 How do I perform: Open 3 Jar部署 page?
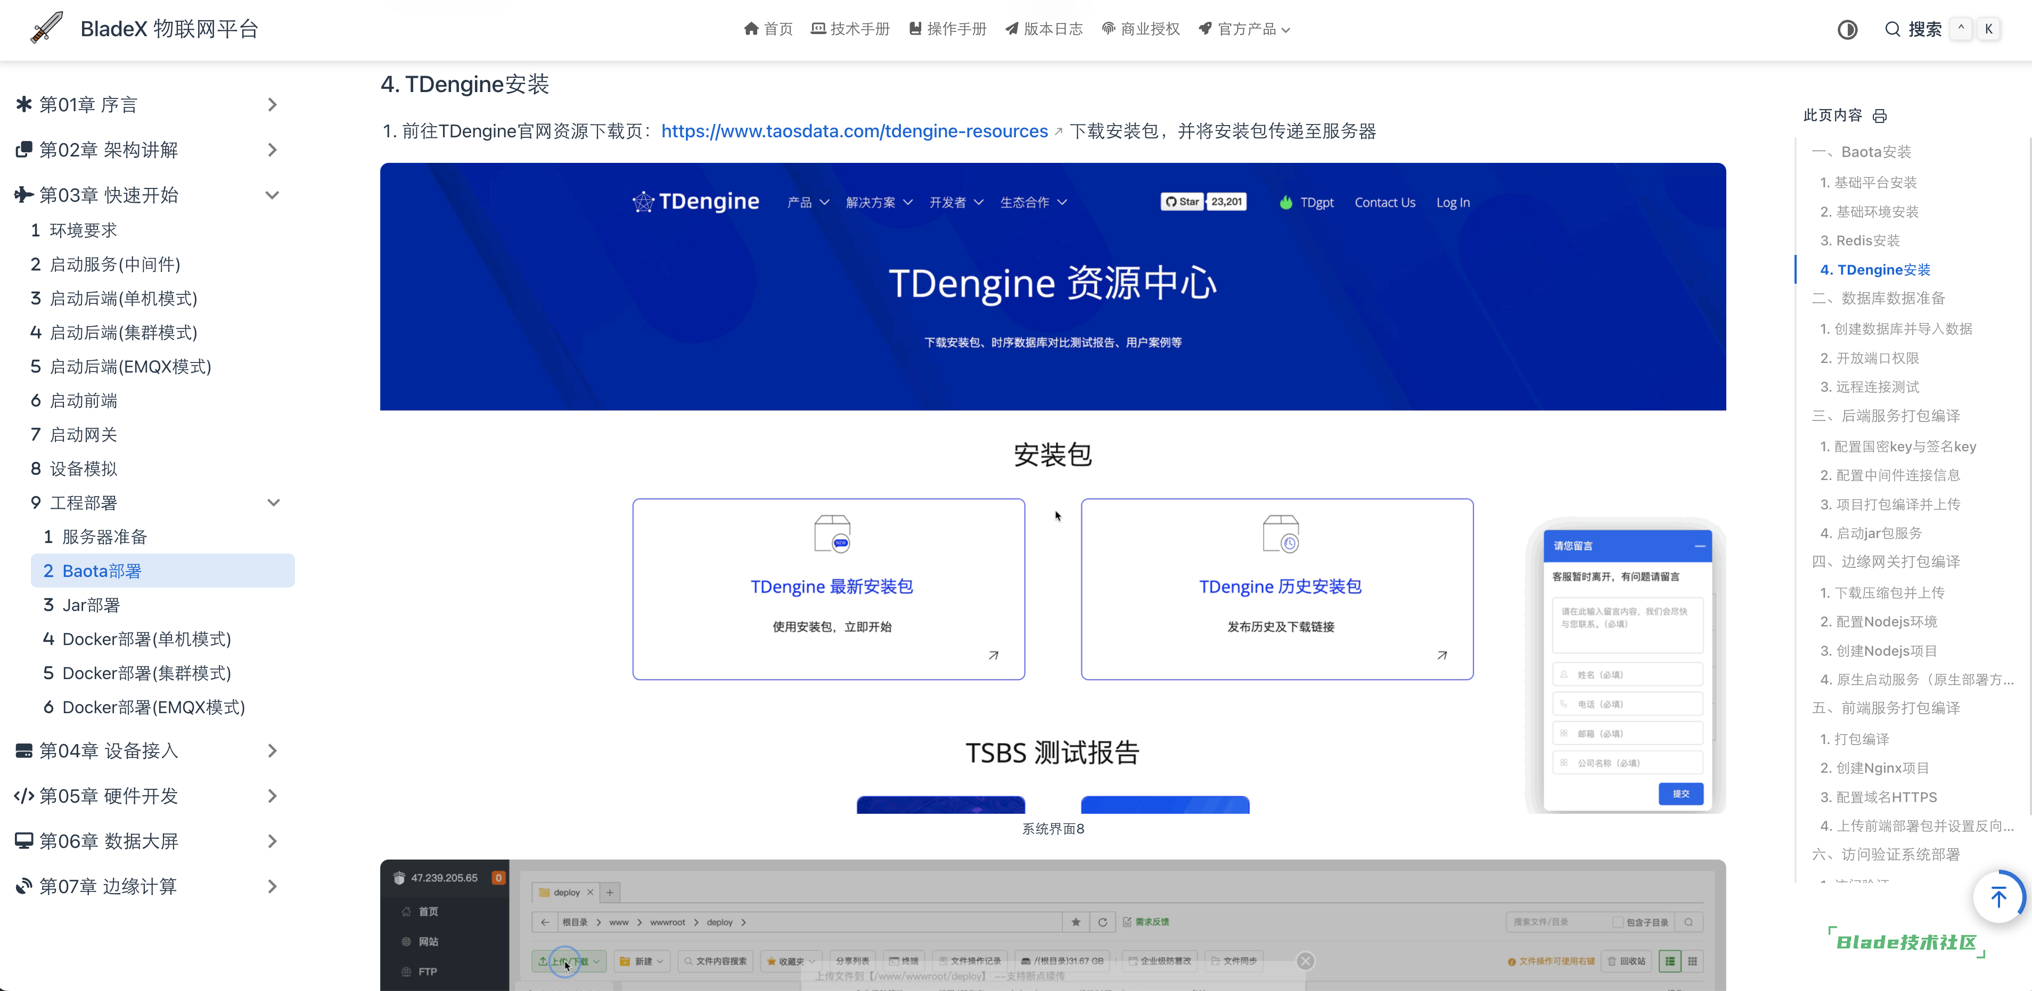[81, 606]
